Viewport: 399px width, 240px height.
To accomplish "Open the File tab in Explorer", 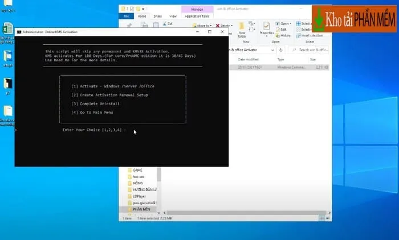I will coord(126,16).
